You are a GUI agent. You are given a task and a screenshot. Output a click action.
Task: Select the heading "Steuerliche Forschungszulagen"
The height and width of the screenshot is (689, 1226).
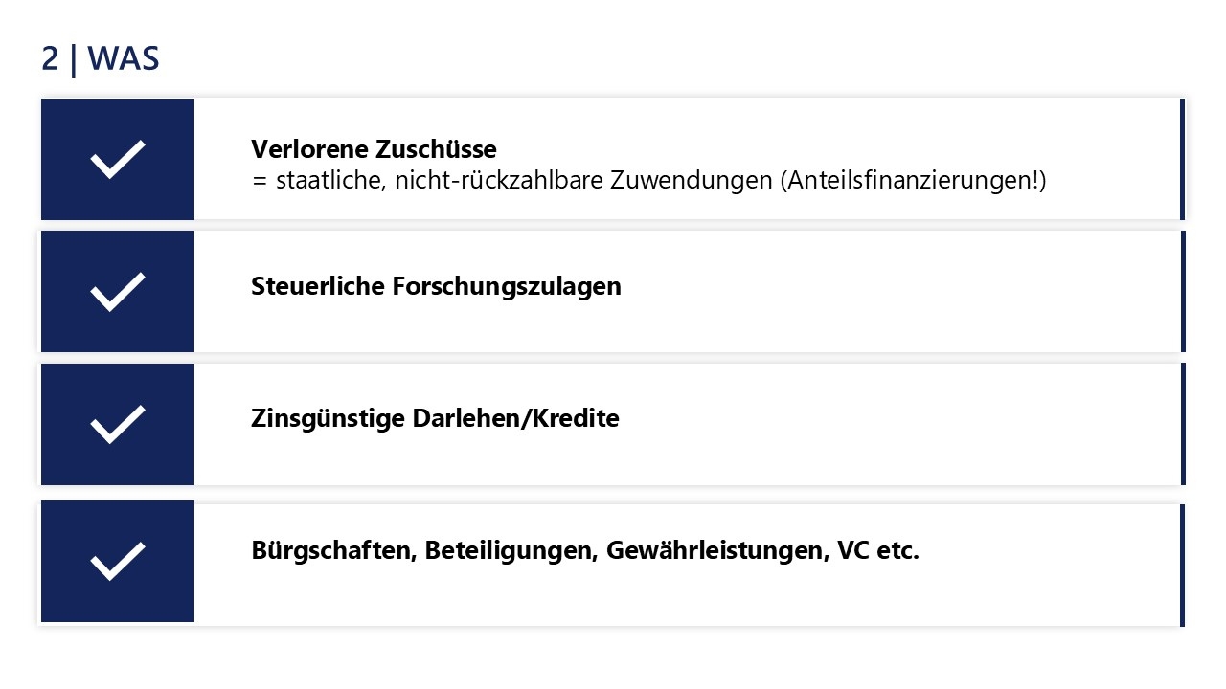[436, 286]
